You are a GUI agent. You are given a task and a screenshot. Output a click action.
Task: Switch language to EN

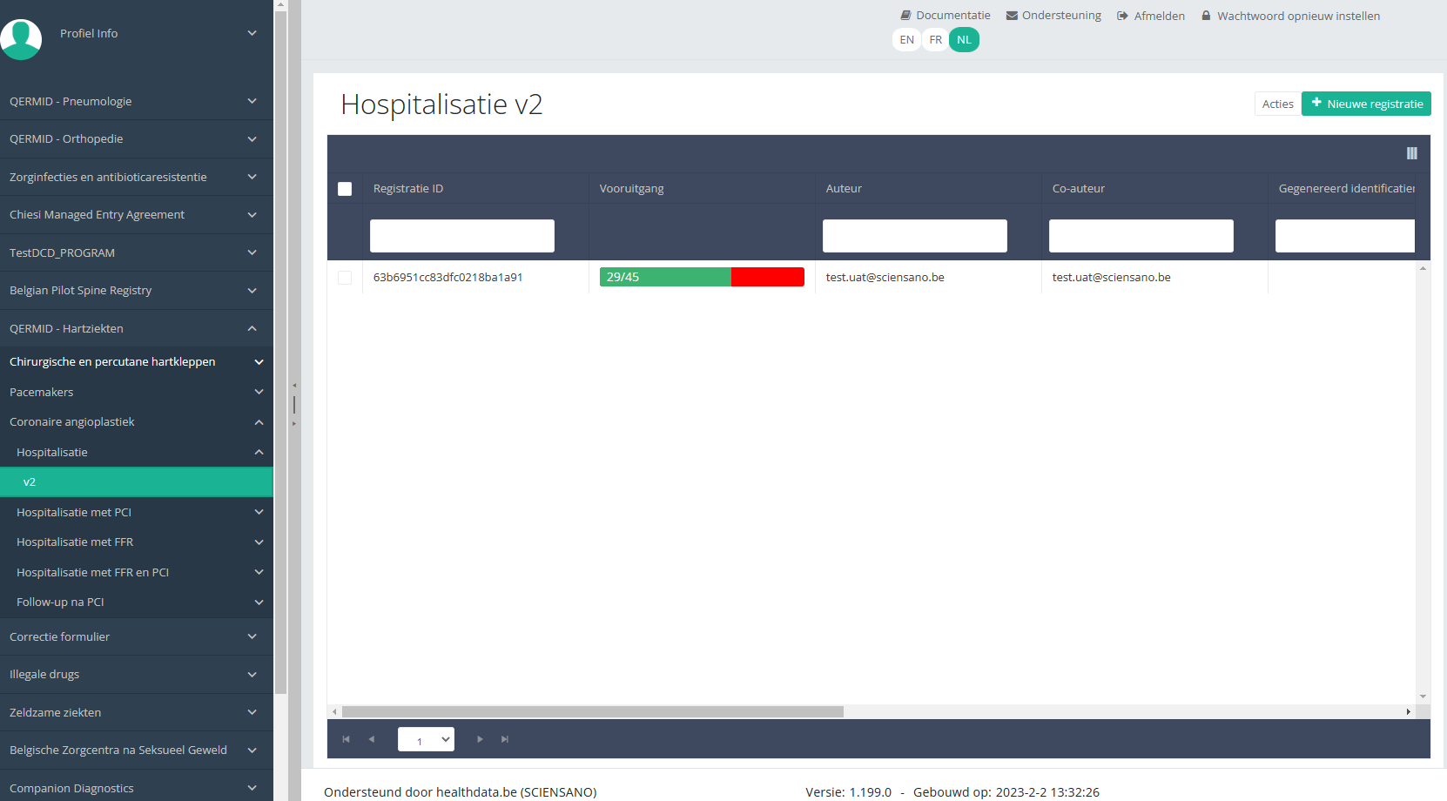tap(906, 40)
